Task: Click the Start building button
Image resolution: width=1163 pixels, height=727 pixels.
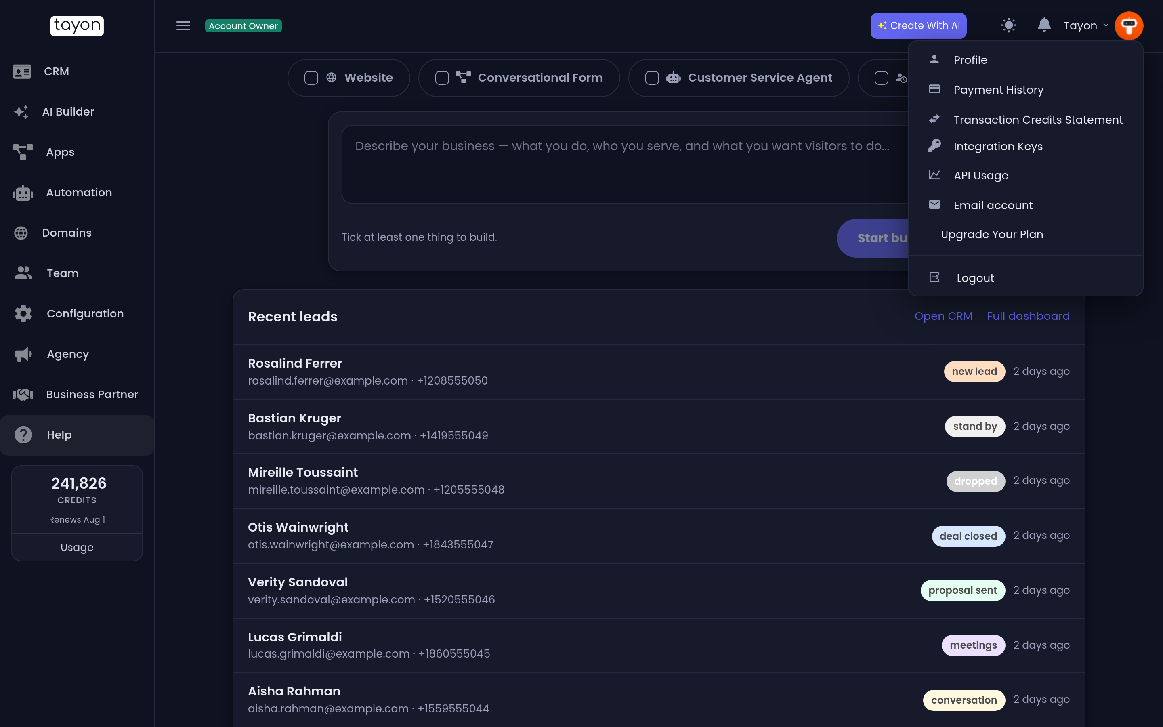Action: coord(872,238)
